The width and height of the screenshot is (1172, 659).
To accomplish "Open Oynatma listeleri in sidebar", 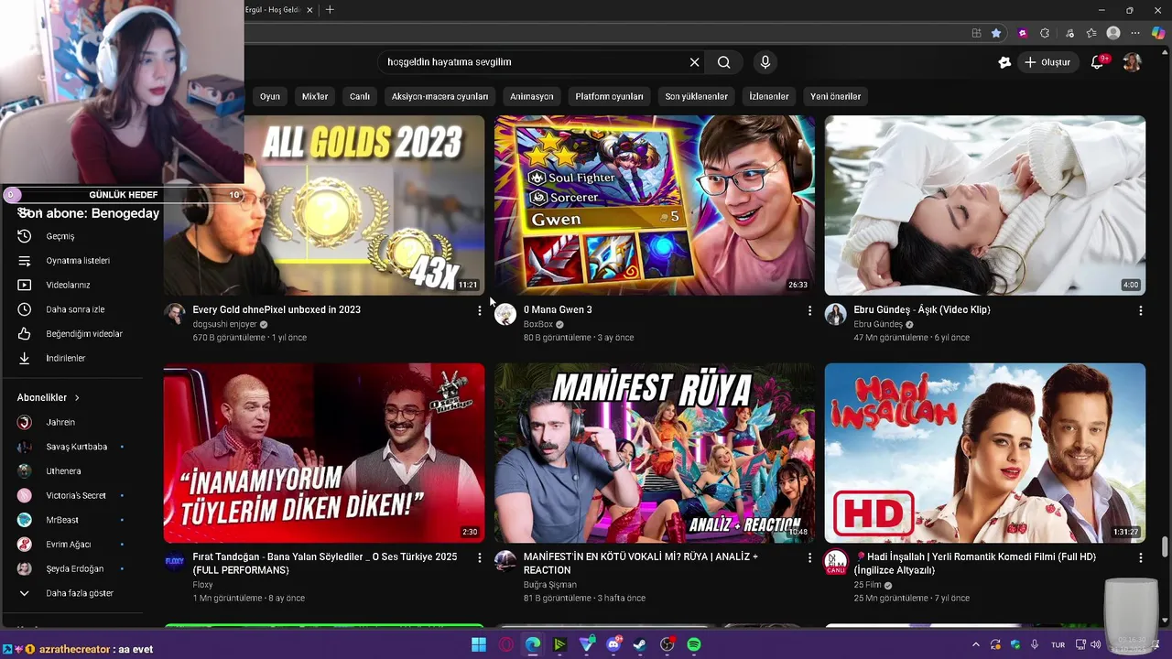I will coord(78,261).
